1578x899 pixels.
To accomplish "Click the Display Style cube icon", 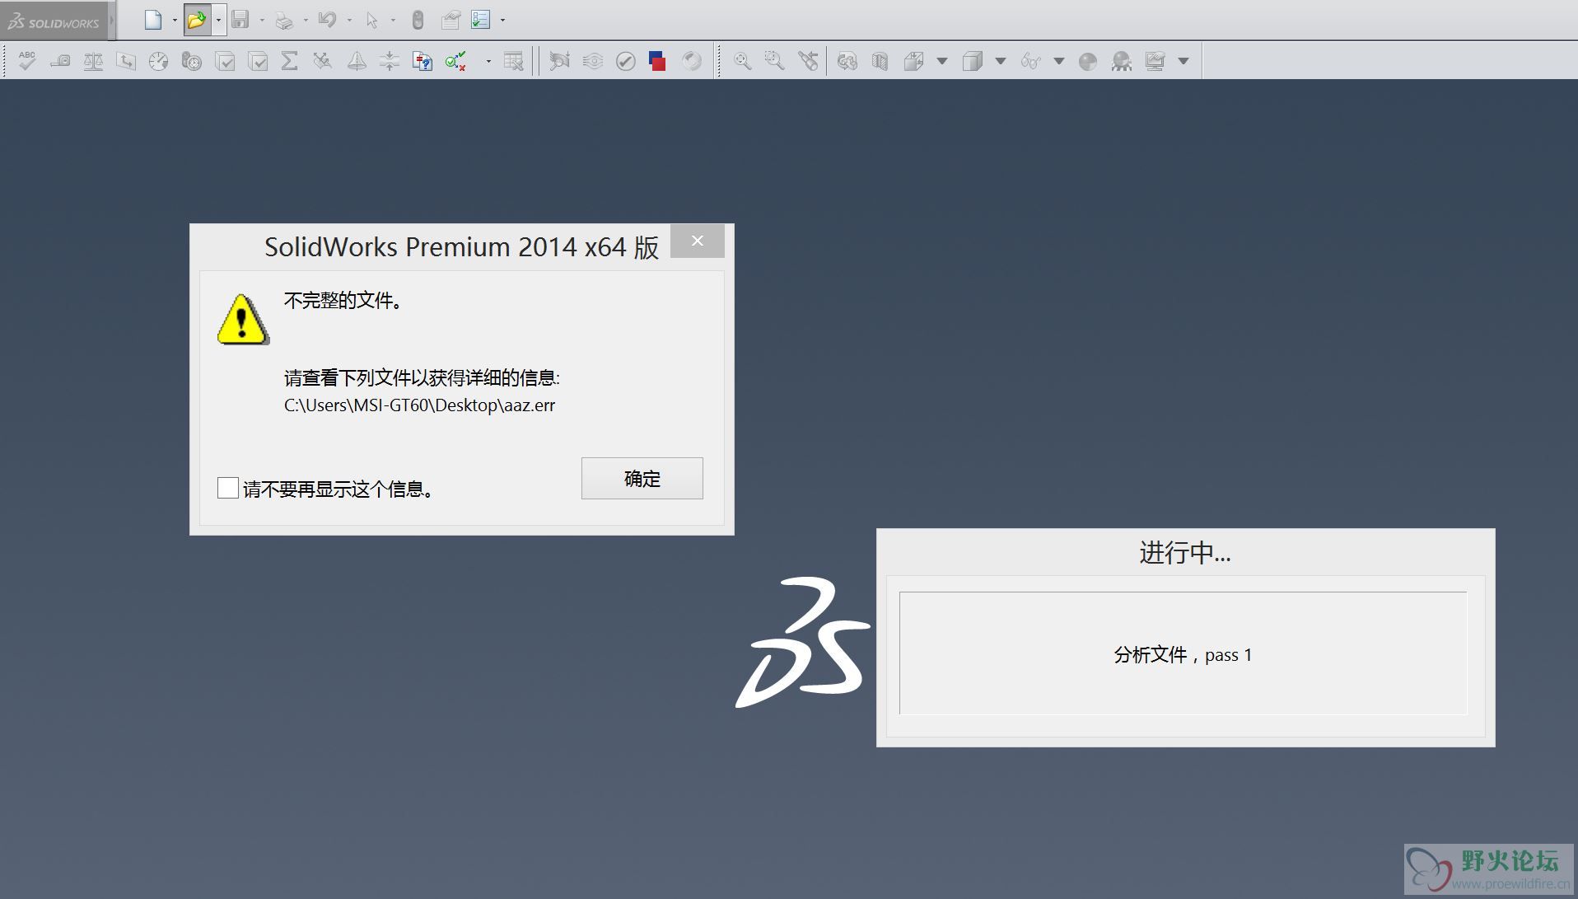I will coord(973,61).
